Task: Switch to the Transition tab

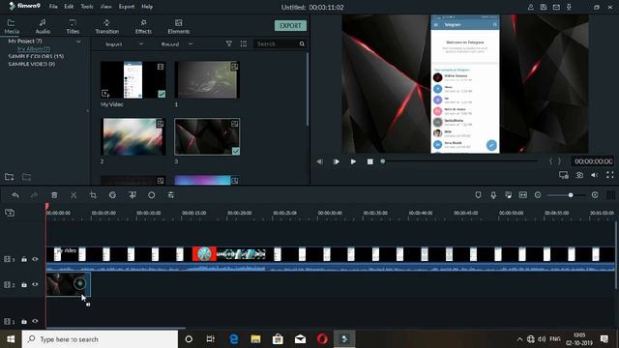Action: click(x=107, y=26)
